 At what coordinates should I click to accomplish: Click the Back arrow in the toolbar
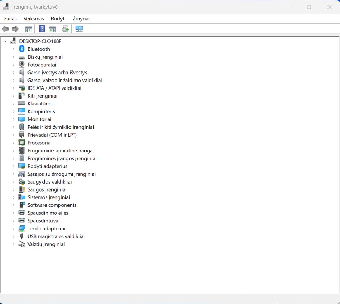tap(6, 29)
